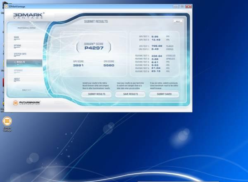Minimize the 3DMark Vantage window

(x=176, y=6)
